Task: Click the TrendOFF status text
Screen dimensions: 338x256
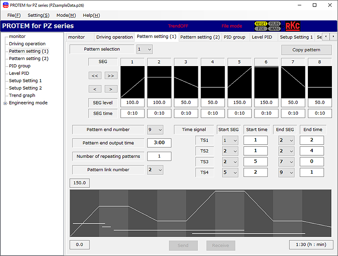Action: (178, 26)
